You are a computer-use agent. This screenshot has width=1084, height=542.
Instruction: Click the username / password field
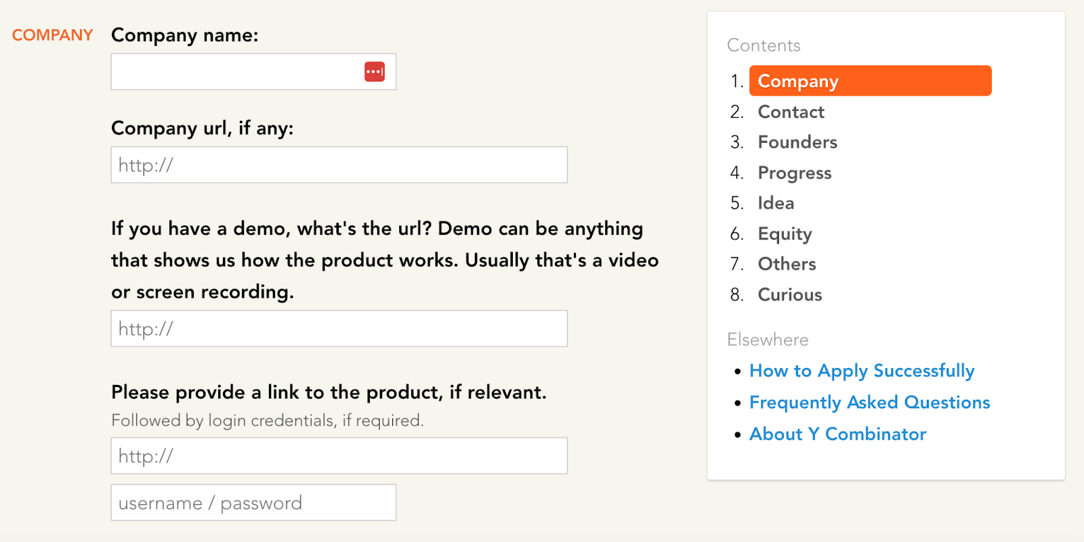[x=253, y=503]
